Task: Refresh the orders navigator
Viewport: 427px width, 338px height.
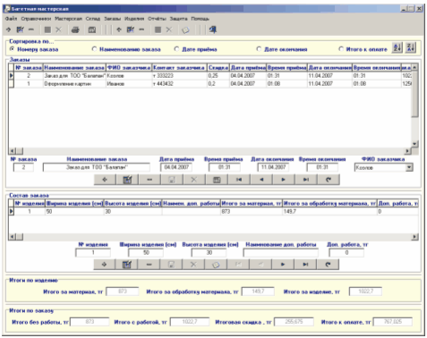Action: pos(329,180)
